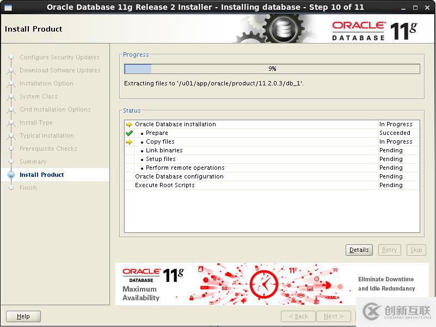
Task: Click 'Pending' status for Link binaries
Action: pos(391,150)
